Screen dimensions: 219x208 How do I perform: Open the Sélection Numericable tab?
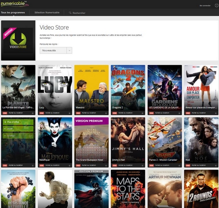click(47, 13)
